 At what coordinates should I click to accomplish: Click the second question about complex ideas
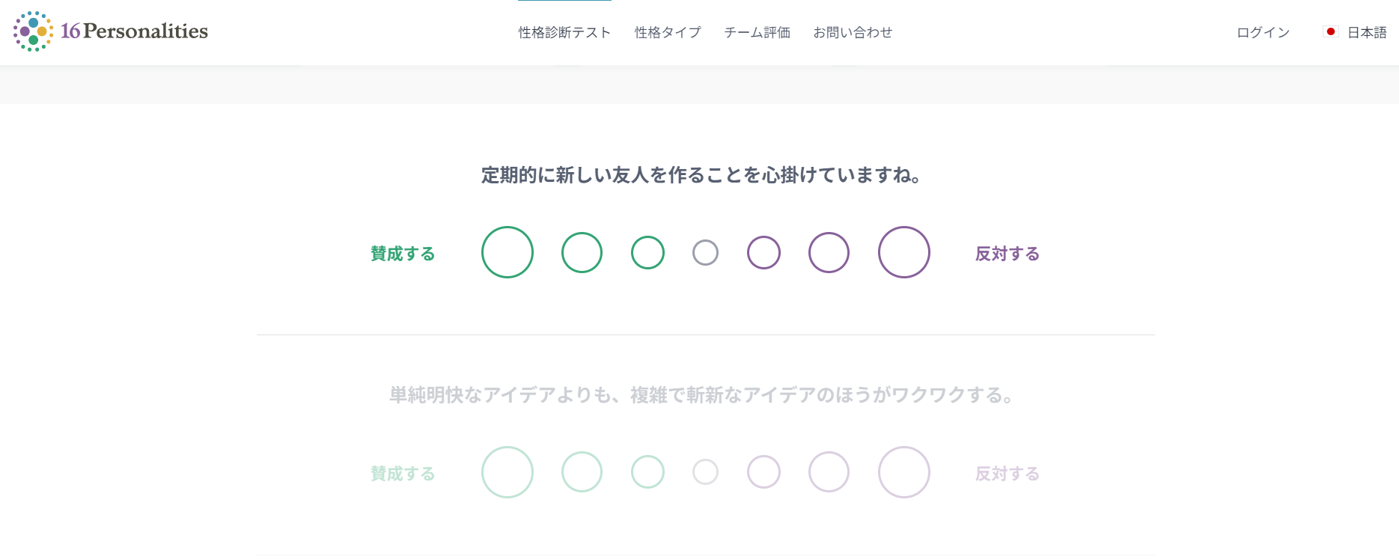[701, 395]
